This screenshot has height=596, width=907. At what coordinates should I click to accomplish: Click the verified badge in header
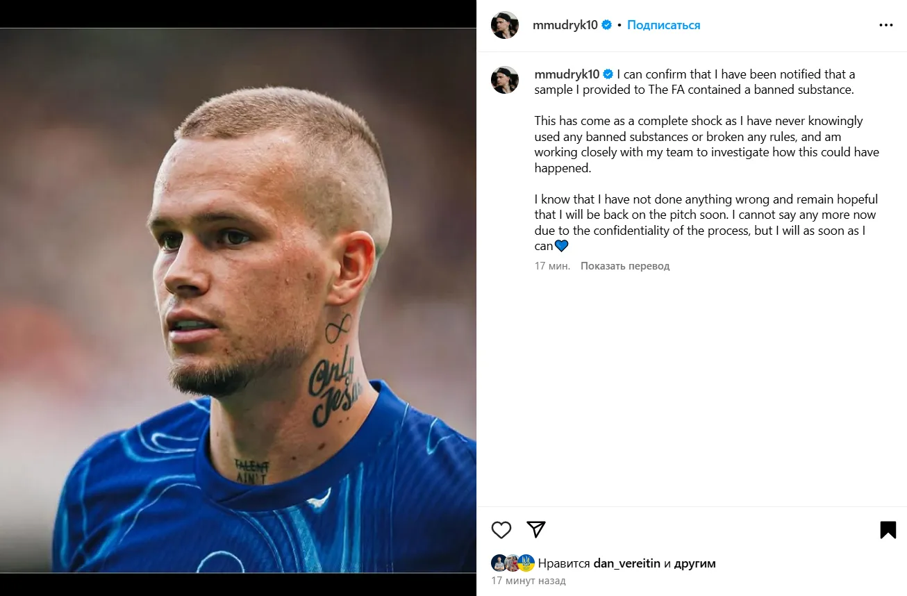(x=607, y=25)
